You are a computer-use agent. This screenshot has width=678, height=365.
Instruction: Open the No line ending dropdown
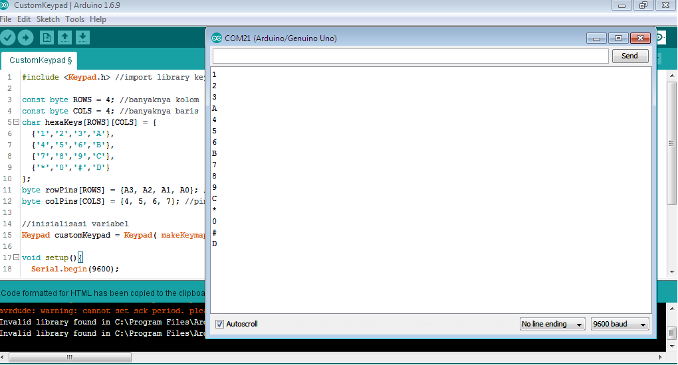pos(552,324)
